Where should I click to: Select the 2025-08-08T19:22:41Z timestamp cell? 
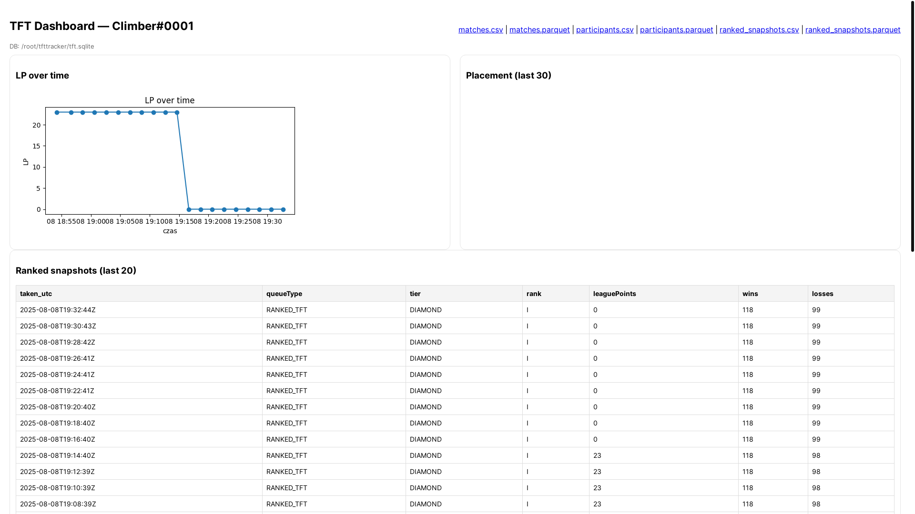[x=139, y=391]
